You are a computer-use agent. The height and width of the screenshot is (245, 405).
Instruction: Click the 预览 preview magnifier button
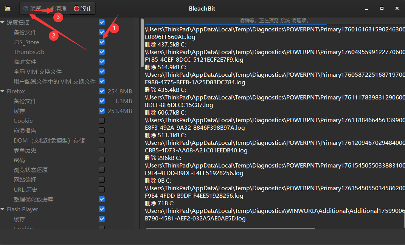(32, 9)
